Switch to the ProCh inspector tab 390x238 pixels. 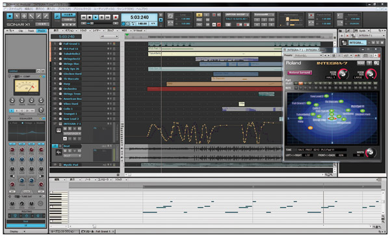(x=42, y=30)
